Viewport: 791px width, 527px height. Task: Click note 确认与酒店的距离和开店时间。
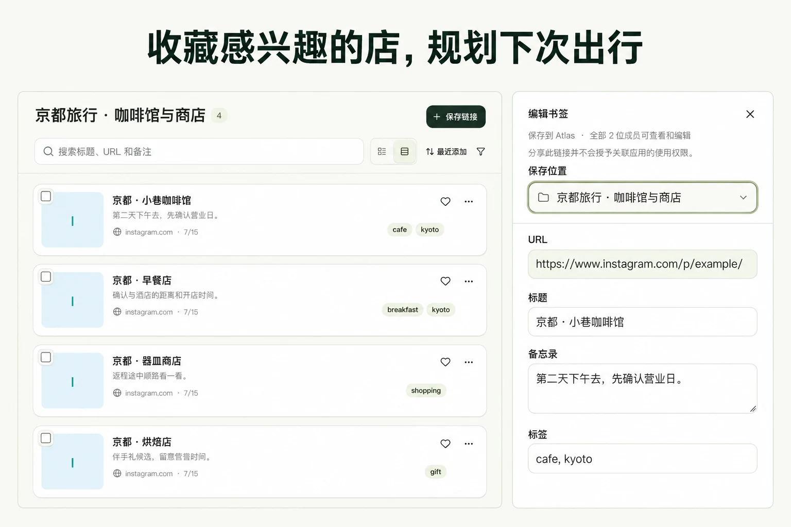(167, 295)
